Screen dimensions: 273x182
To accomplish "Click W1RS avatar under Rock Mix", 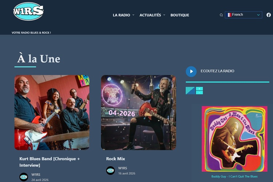I will coord(110,170).
